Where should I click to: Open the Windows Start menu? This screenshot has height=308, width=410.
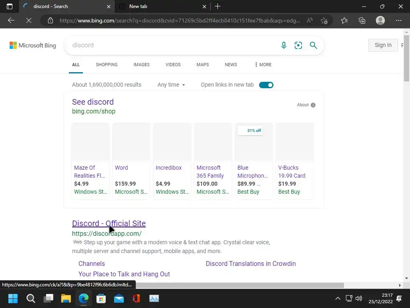(x=13, y=298)
